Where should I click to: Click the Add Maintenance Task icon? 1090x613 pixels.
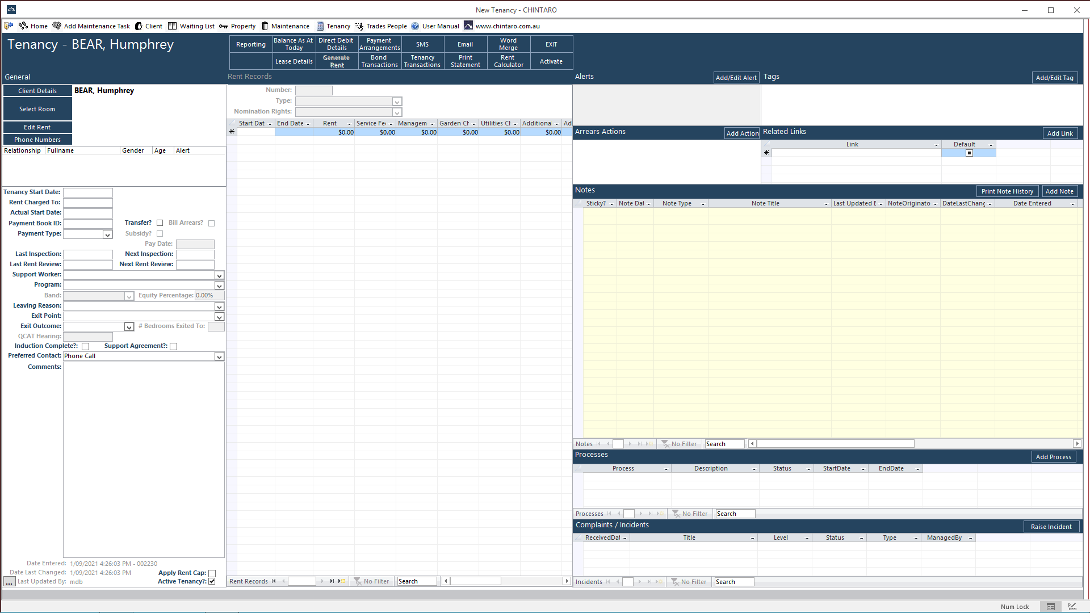click(57, 26)
